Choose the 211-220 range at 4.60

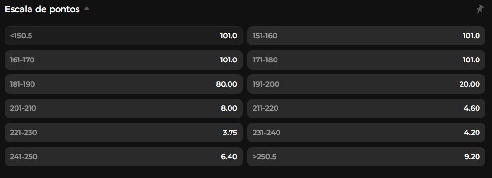pos(366,108)
